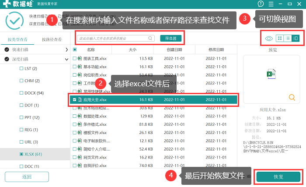The image size is (306, 187).
Task: Check the PPT (12) type checkbox
Action: pyautogui.click(x=21, y=117)
